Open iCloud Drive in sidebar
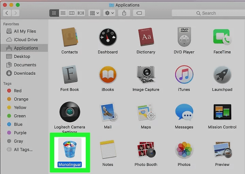This screenshot has height=174, width=245. [x=24, y=40]
